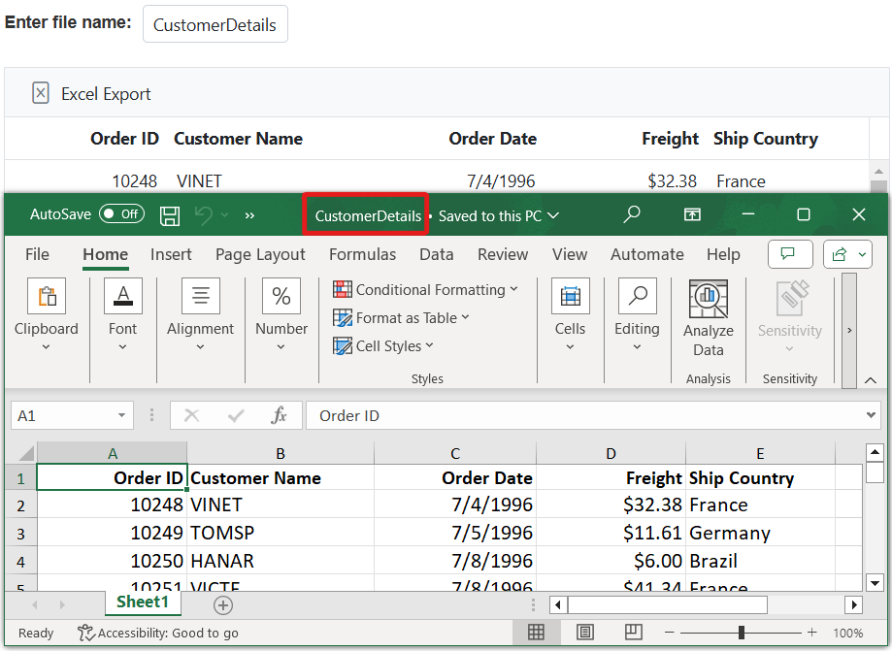Open the Search magnifier in title bar

coord(632,214)
